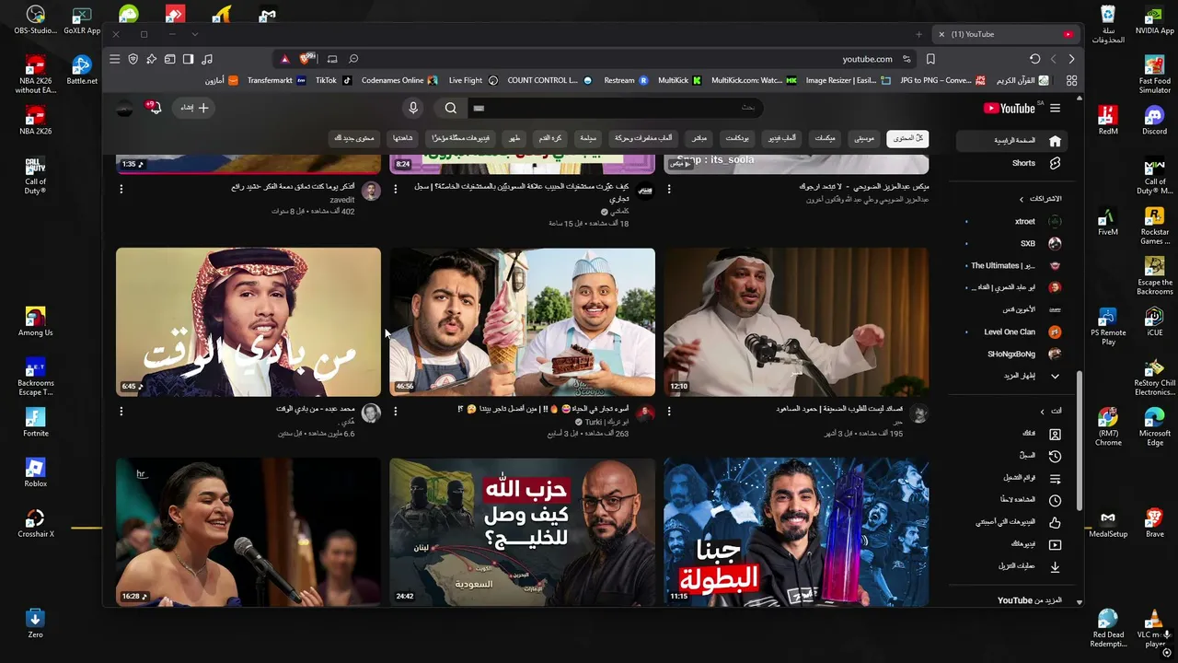Select the (11) YouTube tab
Image resolution: width=1178 pixels, height=663 pixels.
pos(1006,34)
